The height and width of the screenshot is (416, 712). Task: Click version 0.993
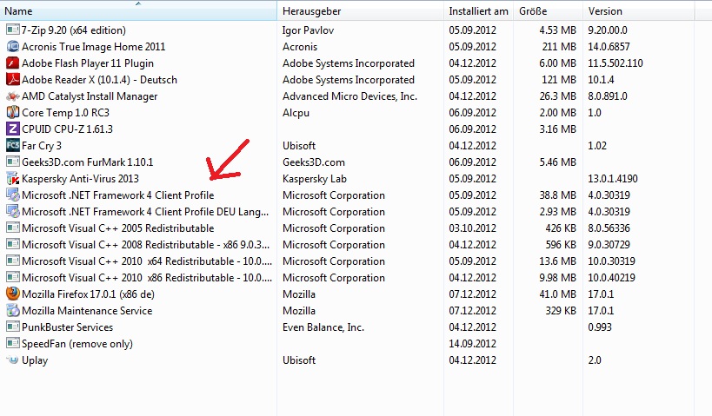pos(599,327)
